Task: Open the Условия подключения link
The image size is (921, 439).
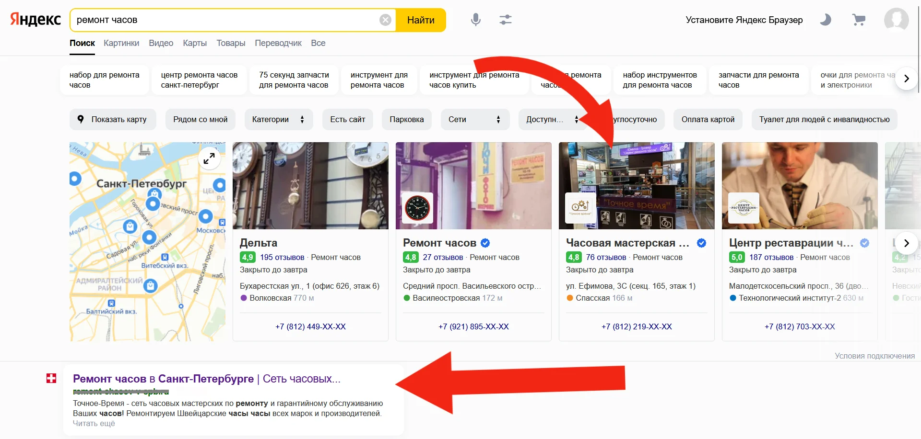Action: tap(874, 356)
